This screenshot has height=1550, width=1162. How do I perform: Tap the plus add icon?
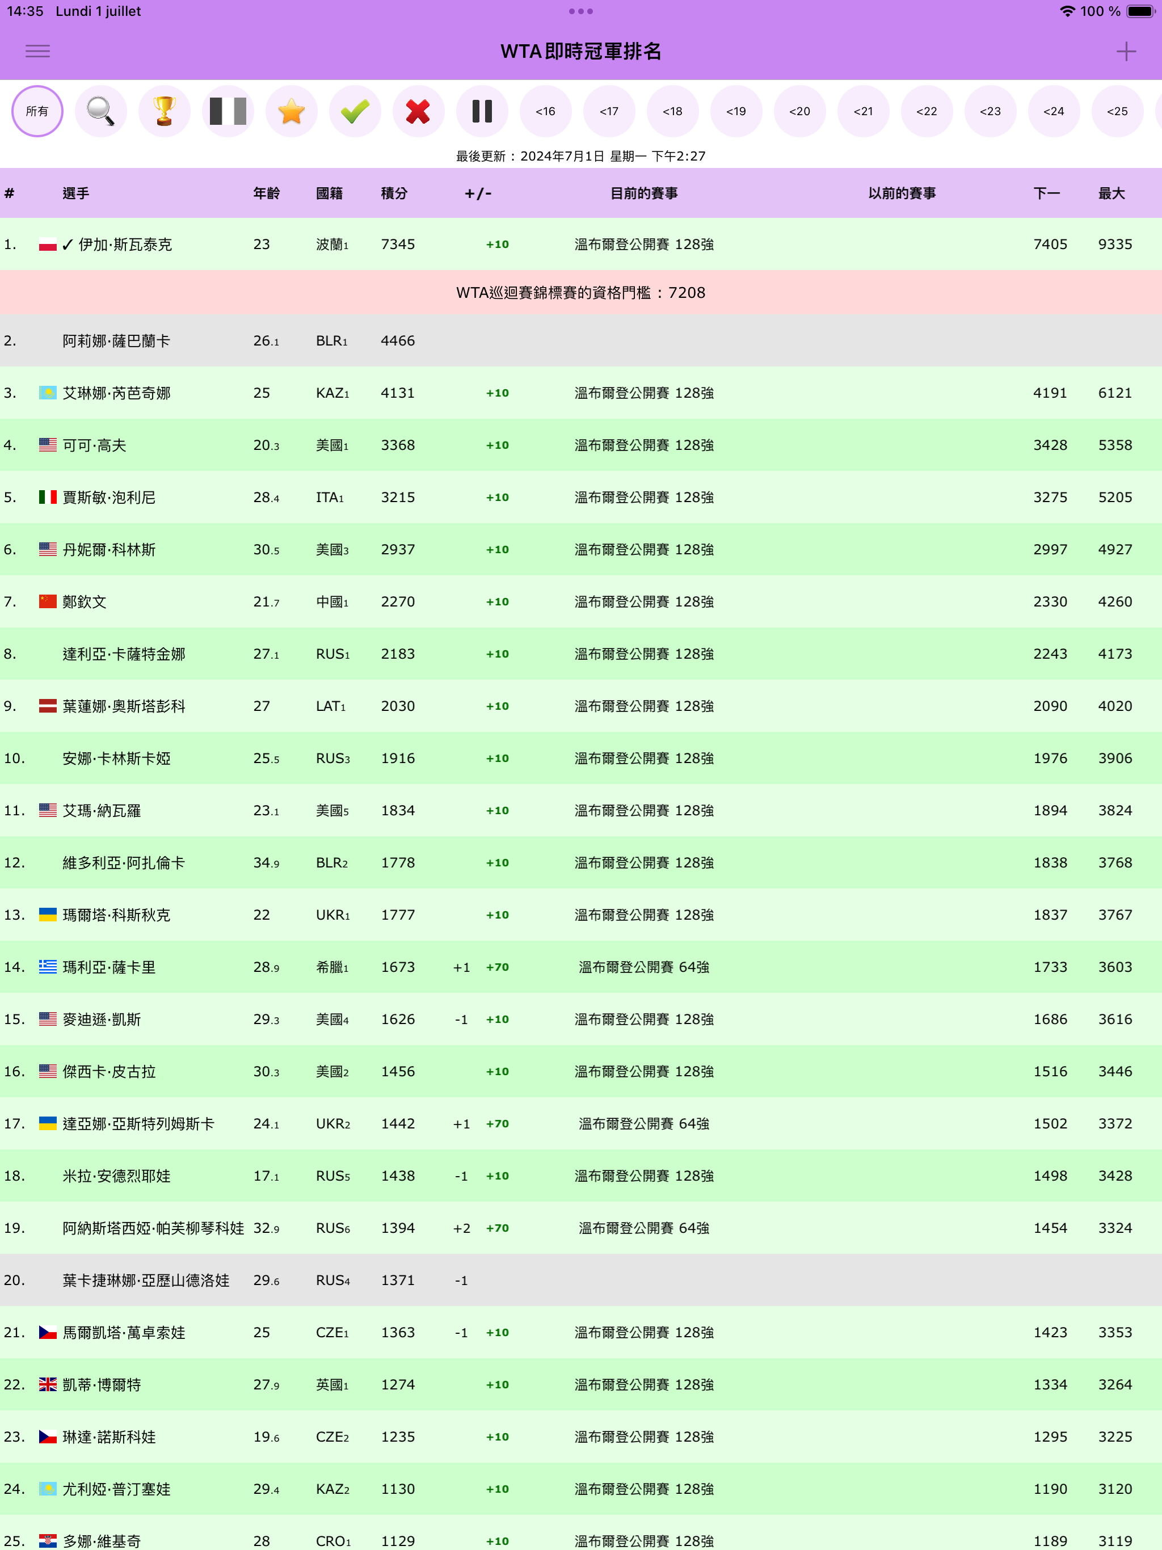[1126, 51]
